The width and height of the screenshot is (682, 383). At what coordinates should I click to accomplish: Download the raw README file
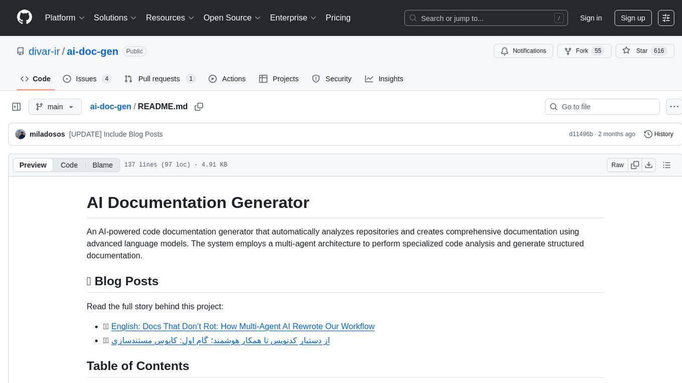coord(649,165)
